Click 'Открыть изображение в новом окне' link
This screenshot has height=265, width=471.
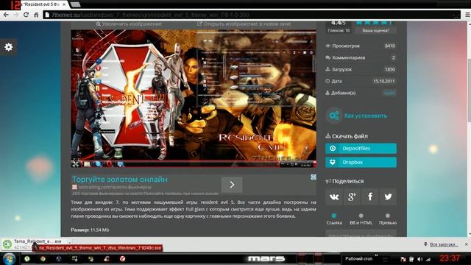pos(244,24)
